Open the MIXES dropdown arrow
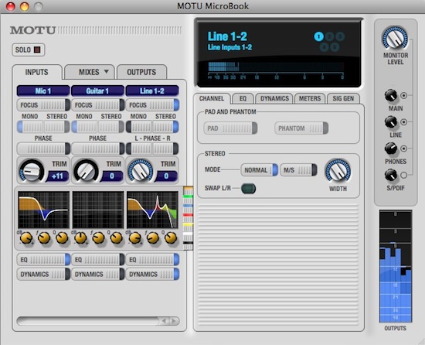The image size is (425, 345). pos(107,72)
